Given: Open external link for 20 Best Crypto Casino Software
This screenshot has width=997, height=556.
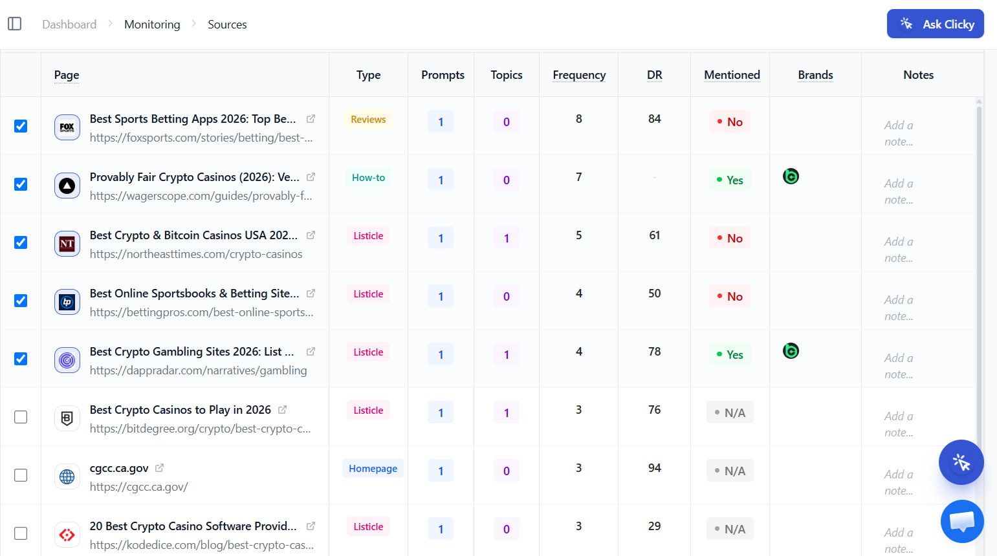Looking at the screenshot, I should coord(311,526).
